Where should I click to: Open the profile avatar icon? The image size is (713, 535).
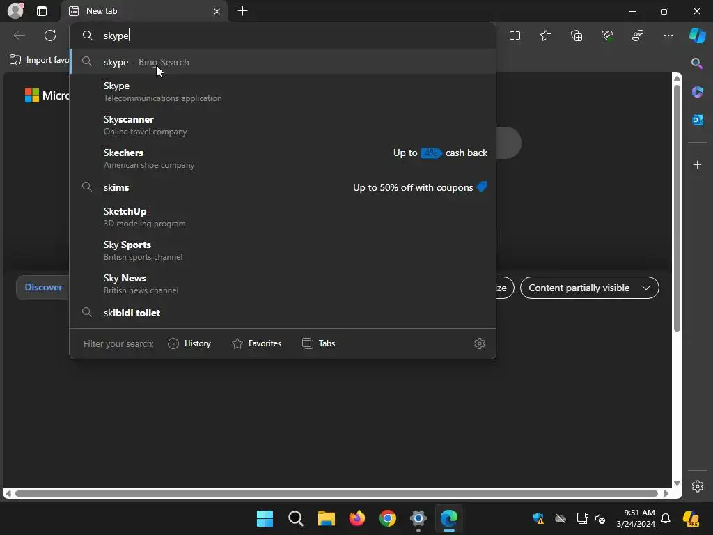tap(15, 10)
